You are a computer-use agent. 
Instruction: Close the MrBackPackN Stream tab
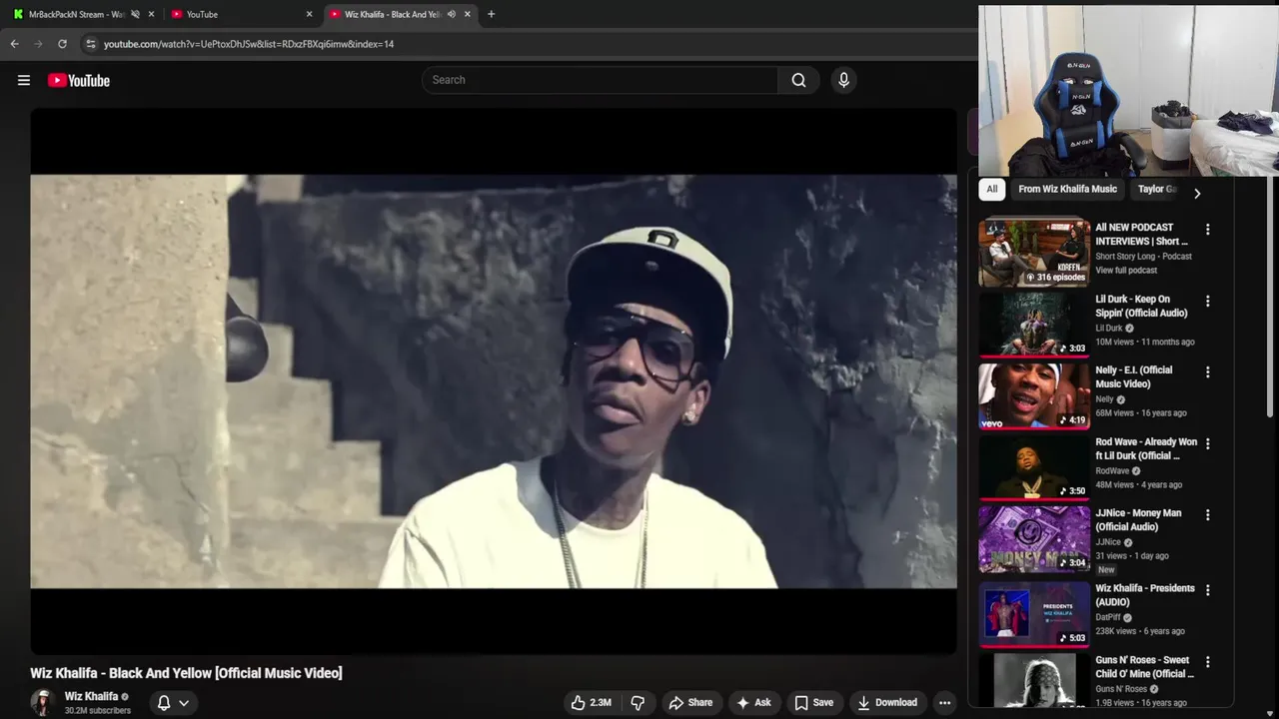pos(152,14)
